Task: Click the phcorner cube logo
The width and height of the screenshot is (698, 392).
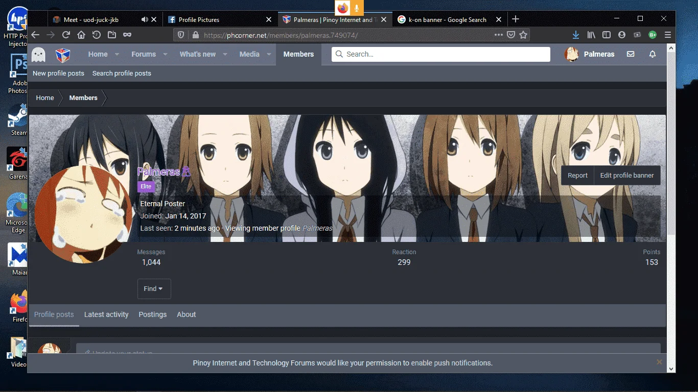Action: coord(63,54)
